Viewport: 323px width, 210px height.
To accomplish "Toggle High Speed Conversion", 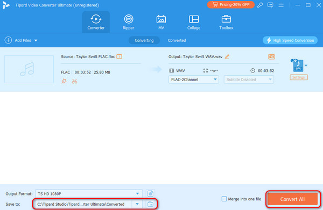I will coord(290,40).
